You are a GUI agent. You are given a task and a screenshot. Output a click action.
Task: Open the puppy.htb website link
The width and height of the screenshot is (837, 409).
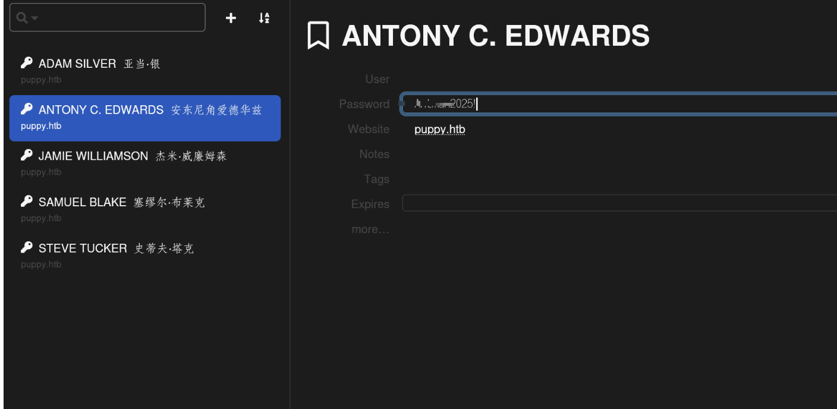coord(439,129)
